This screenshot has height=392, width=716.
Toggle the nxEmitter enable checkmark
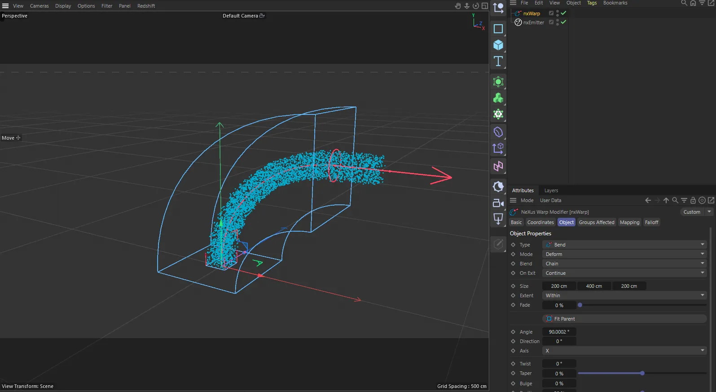click(x=564, y=22)
